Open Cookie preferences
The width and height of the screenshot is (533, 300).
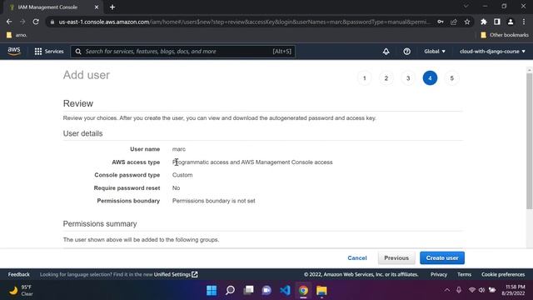pos(503,274)
